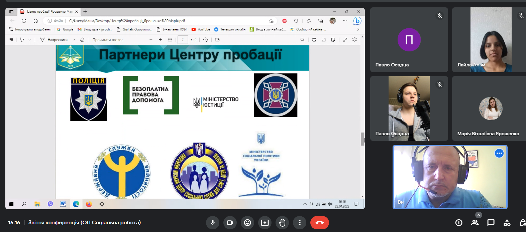Expand the bookmarks bar overflow chevron
The width and height of the screenshot is (526, 232).
358,29
